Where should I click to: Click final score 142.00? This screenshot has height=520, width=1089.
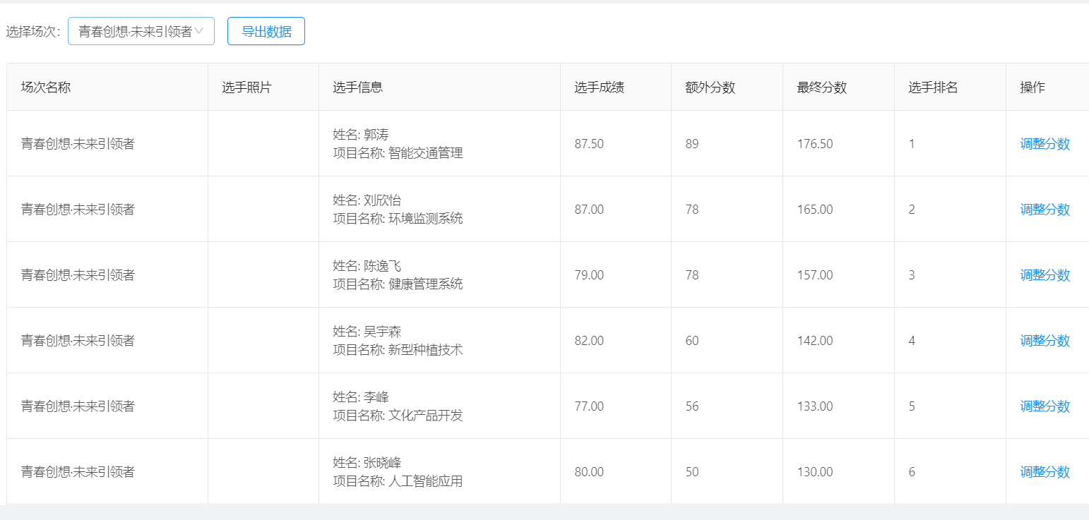coord(815,341)
